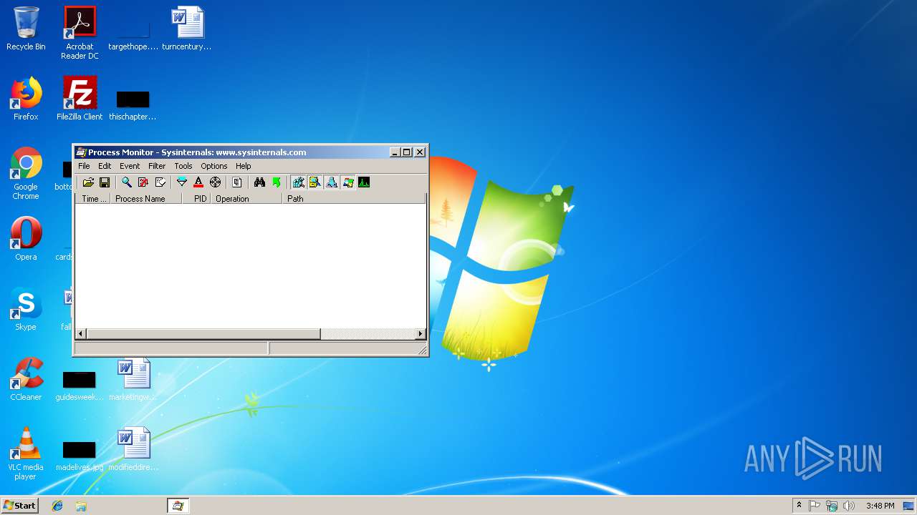Select the thischapter desktop file
The image size is (917, 515).
(133, 104)
